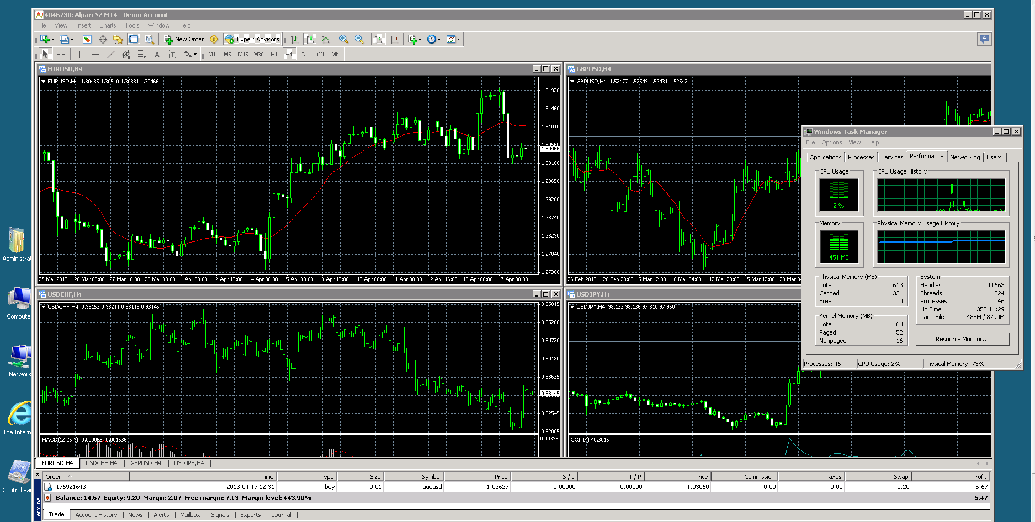Pick the text label tool
The height and width of the screenshot is (522, 1035).
click(172, 54)
